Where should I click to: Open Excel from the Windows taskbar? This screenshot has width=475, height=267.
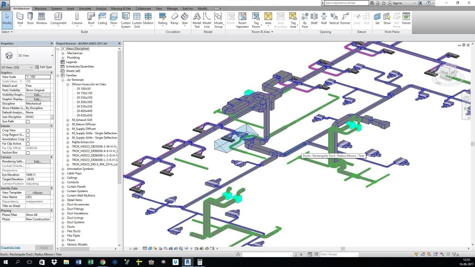[x=90, y=262]
